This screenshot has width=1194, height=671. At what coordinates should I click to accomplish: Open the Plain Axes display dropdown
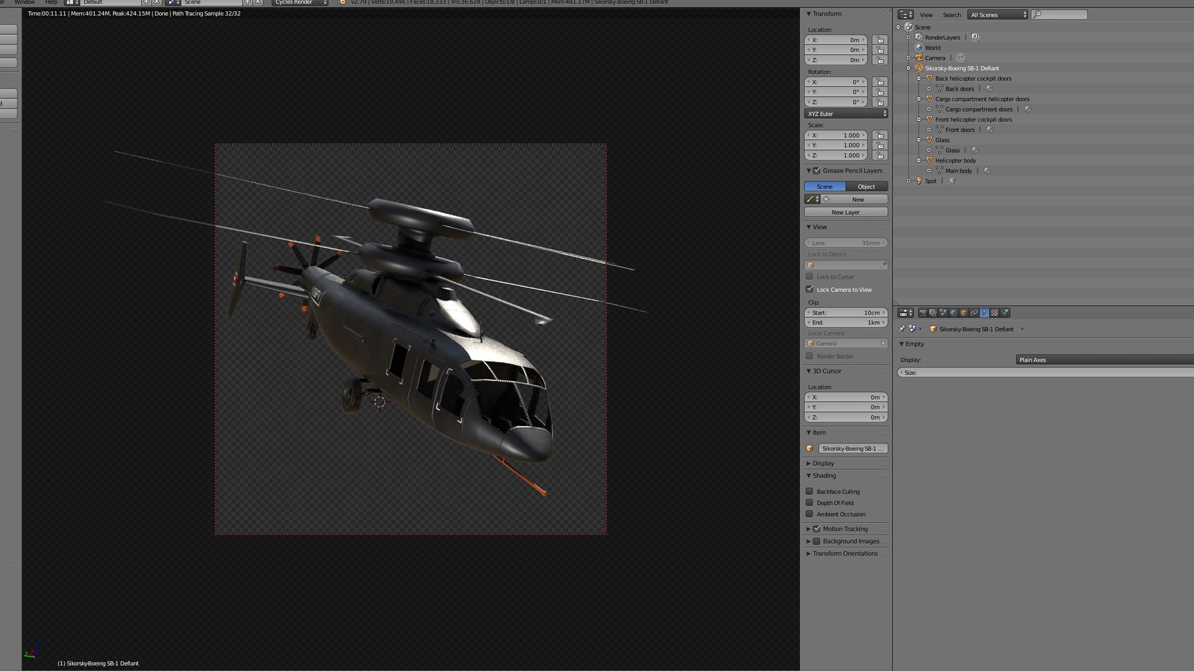pos(1104,360)
